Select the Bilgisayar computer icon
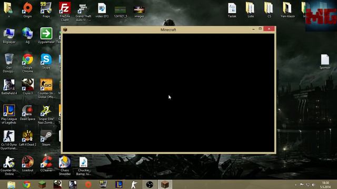This screenshot has height=189, width=337. click(x=9, y=36)
